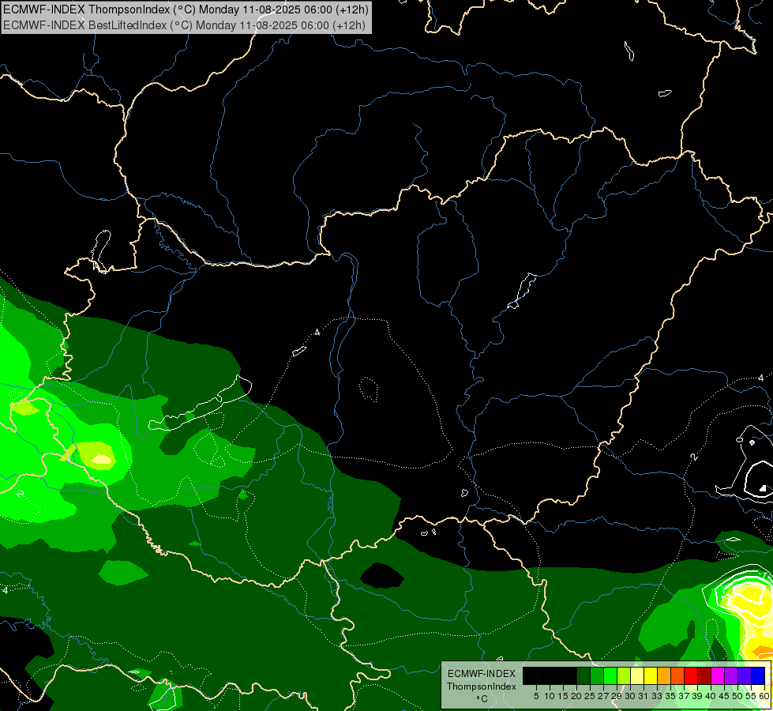The height and width of the screenshot is (711, 773).
Task: Click the legend scale value 5
Action: tap(536, 696)
